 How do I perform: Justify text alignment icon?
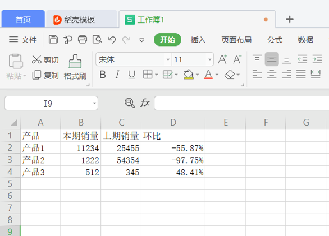(x=301, y=74)
